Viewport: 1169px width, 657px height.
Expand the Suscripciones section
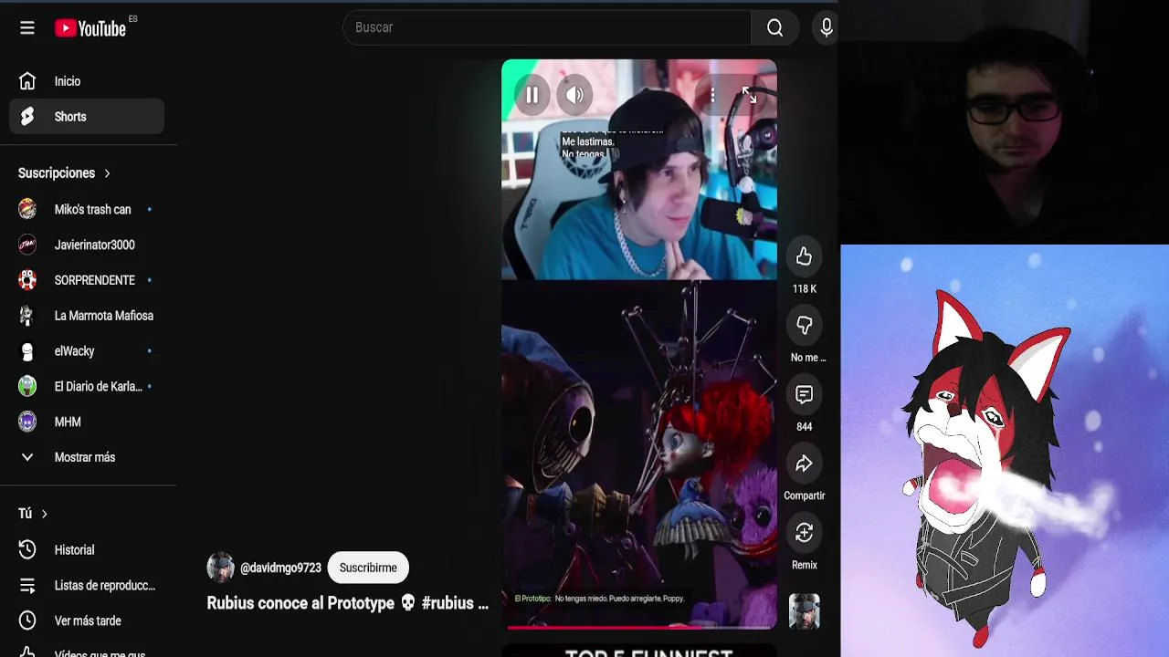click(x=64, y=173)
